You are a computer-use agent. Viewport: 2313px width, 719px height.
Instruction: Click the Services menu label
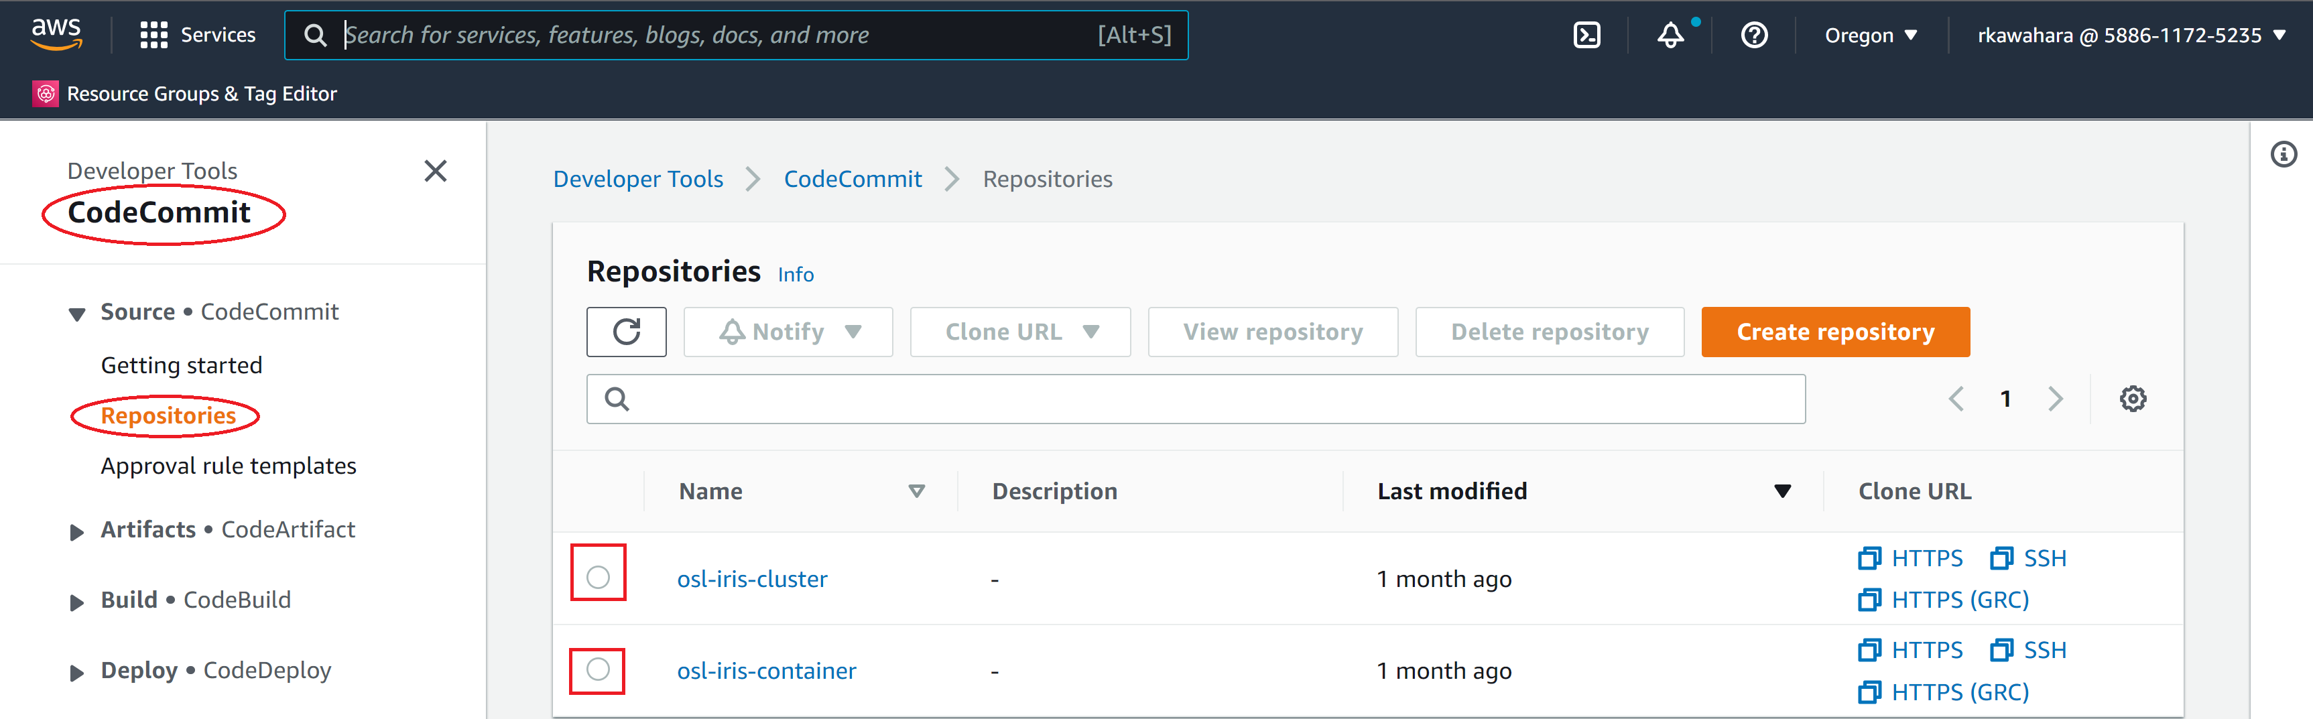[218, 35]
